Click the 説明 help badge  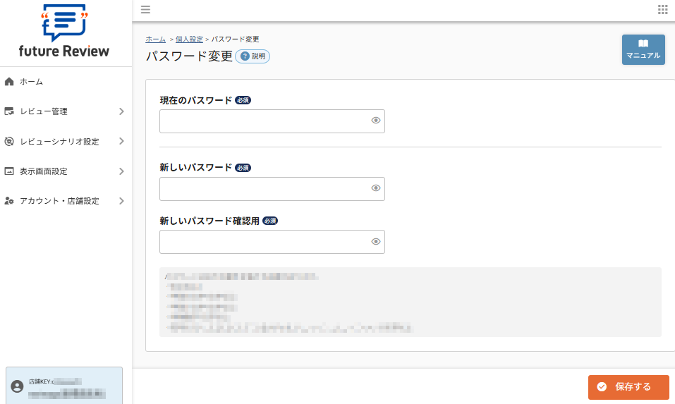[253, 56]
